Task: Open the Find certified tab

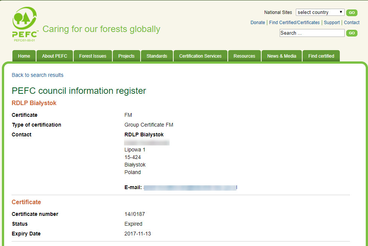Action: pos(321,56)
